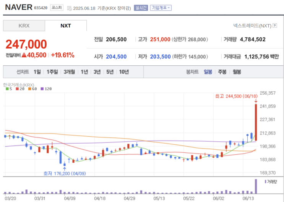Show the 1일 line chart
This screenshot has height=202, width=284.
pos(37,72)
